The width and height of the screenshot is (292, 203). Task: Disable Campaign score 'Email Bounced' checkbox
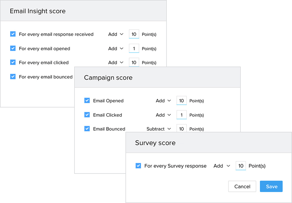click(87, 129)
